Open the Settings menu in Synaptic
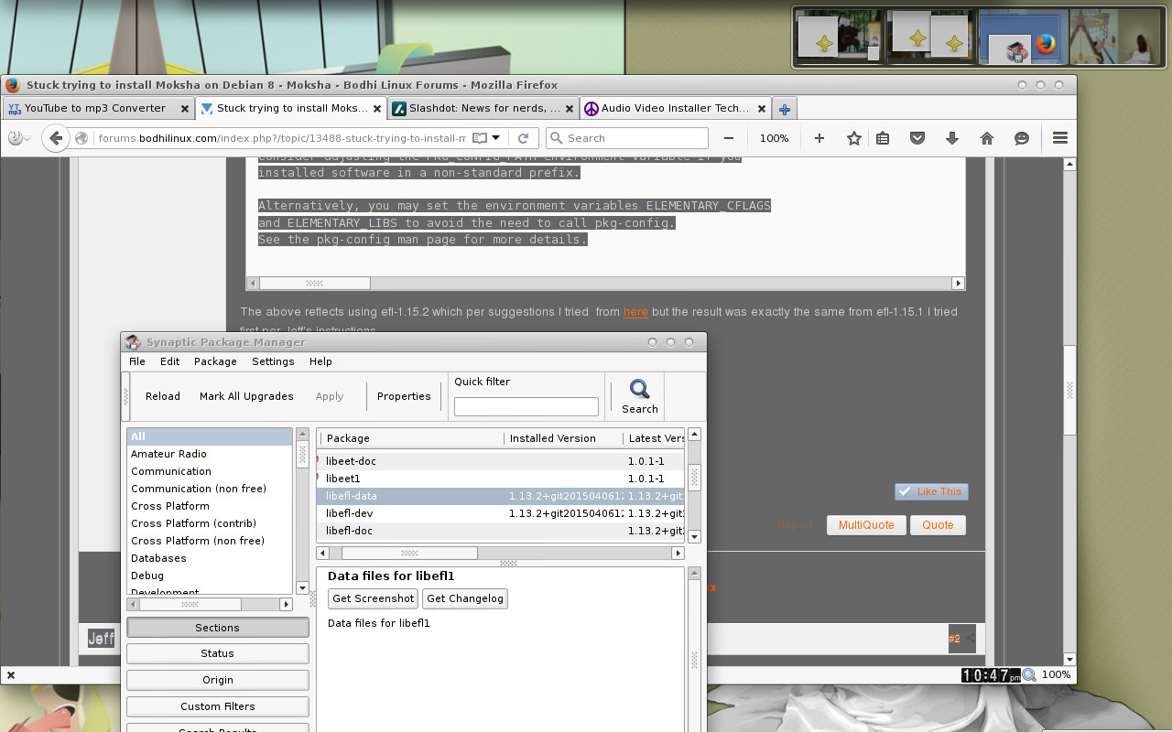 pos(273,361)
